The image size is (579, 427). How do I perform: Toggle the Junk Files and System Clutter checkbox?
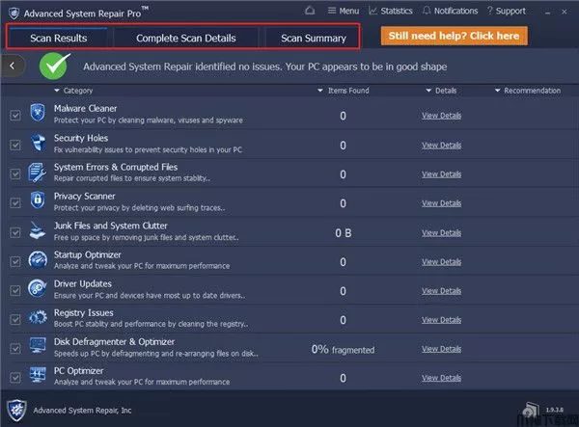(15, 232)
